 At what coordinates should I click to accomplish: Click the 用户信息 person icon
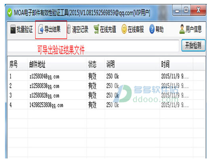click(182, 29)
